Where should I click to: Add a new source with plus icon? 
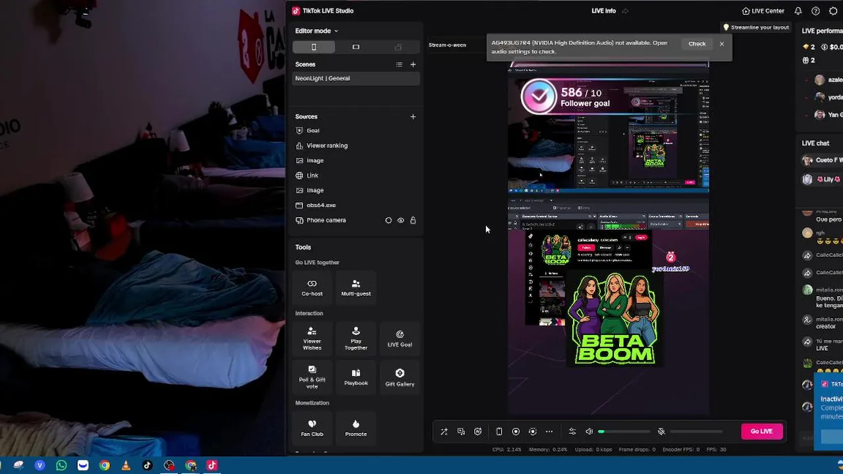pyautogui.click(x=413, y=117)
